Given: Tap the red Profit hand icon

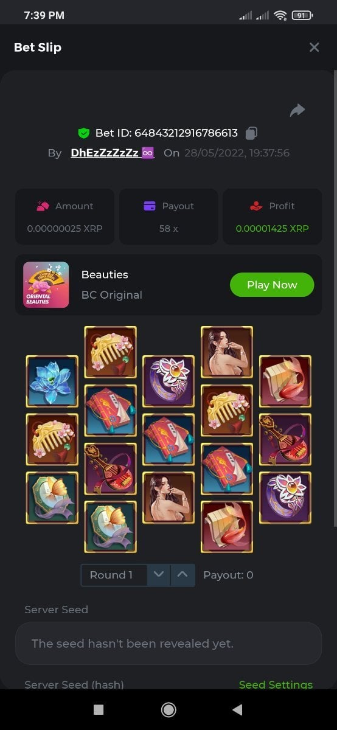Looking at the screenshot, I should click(x=256, y=206).
